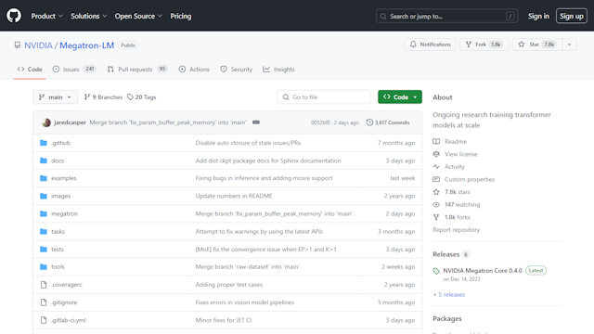This screenshot has height=334, width=594.
Task: Click the examples folder icon
Action: coord(44,178)
